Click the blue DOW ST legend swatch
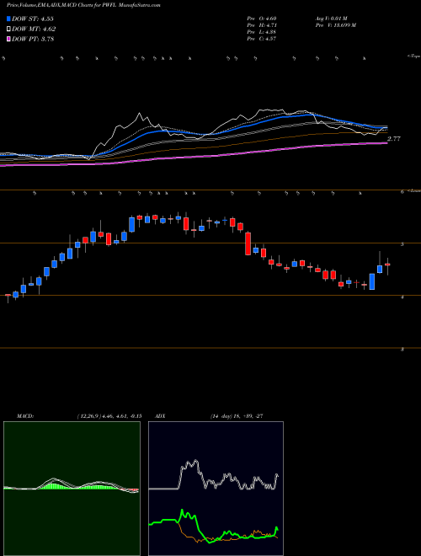This screenshot has width=421, height=556. pos(9,19)
